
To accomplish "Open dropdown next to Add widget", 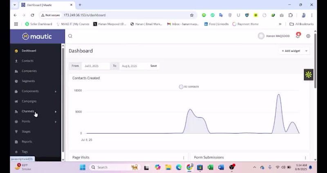I will (x=306, y=51).
